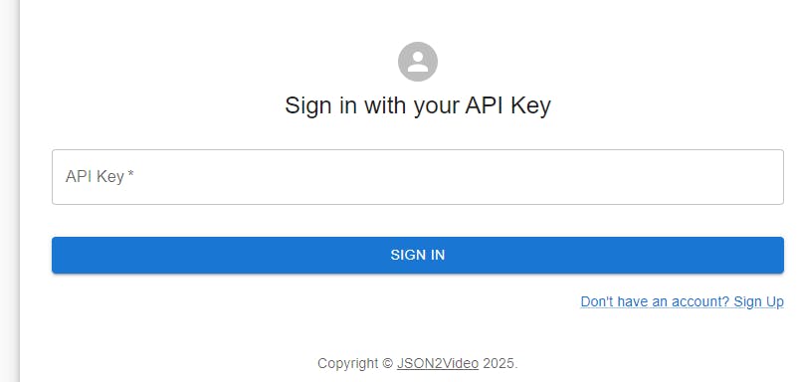Click the grey shadow border beside the panel
Viewport: 800px width, 382px height.
tap(12, 191)
